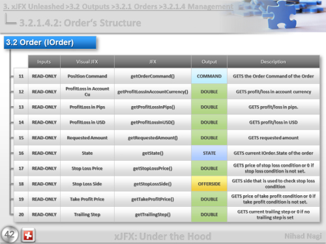Select the yellow OFFERSIDE output cell
The image size is (326, 244).
pyautogui.click(x=209, y=184)
